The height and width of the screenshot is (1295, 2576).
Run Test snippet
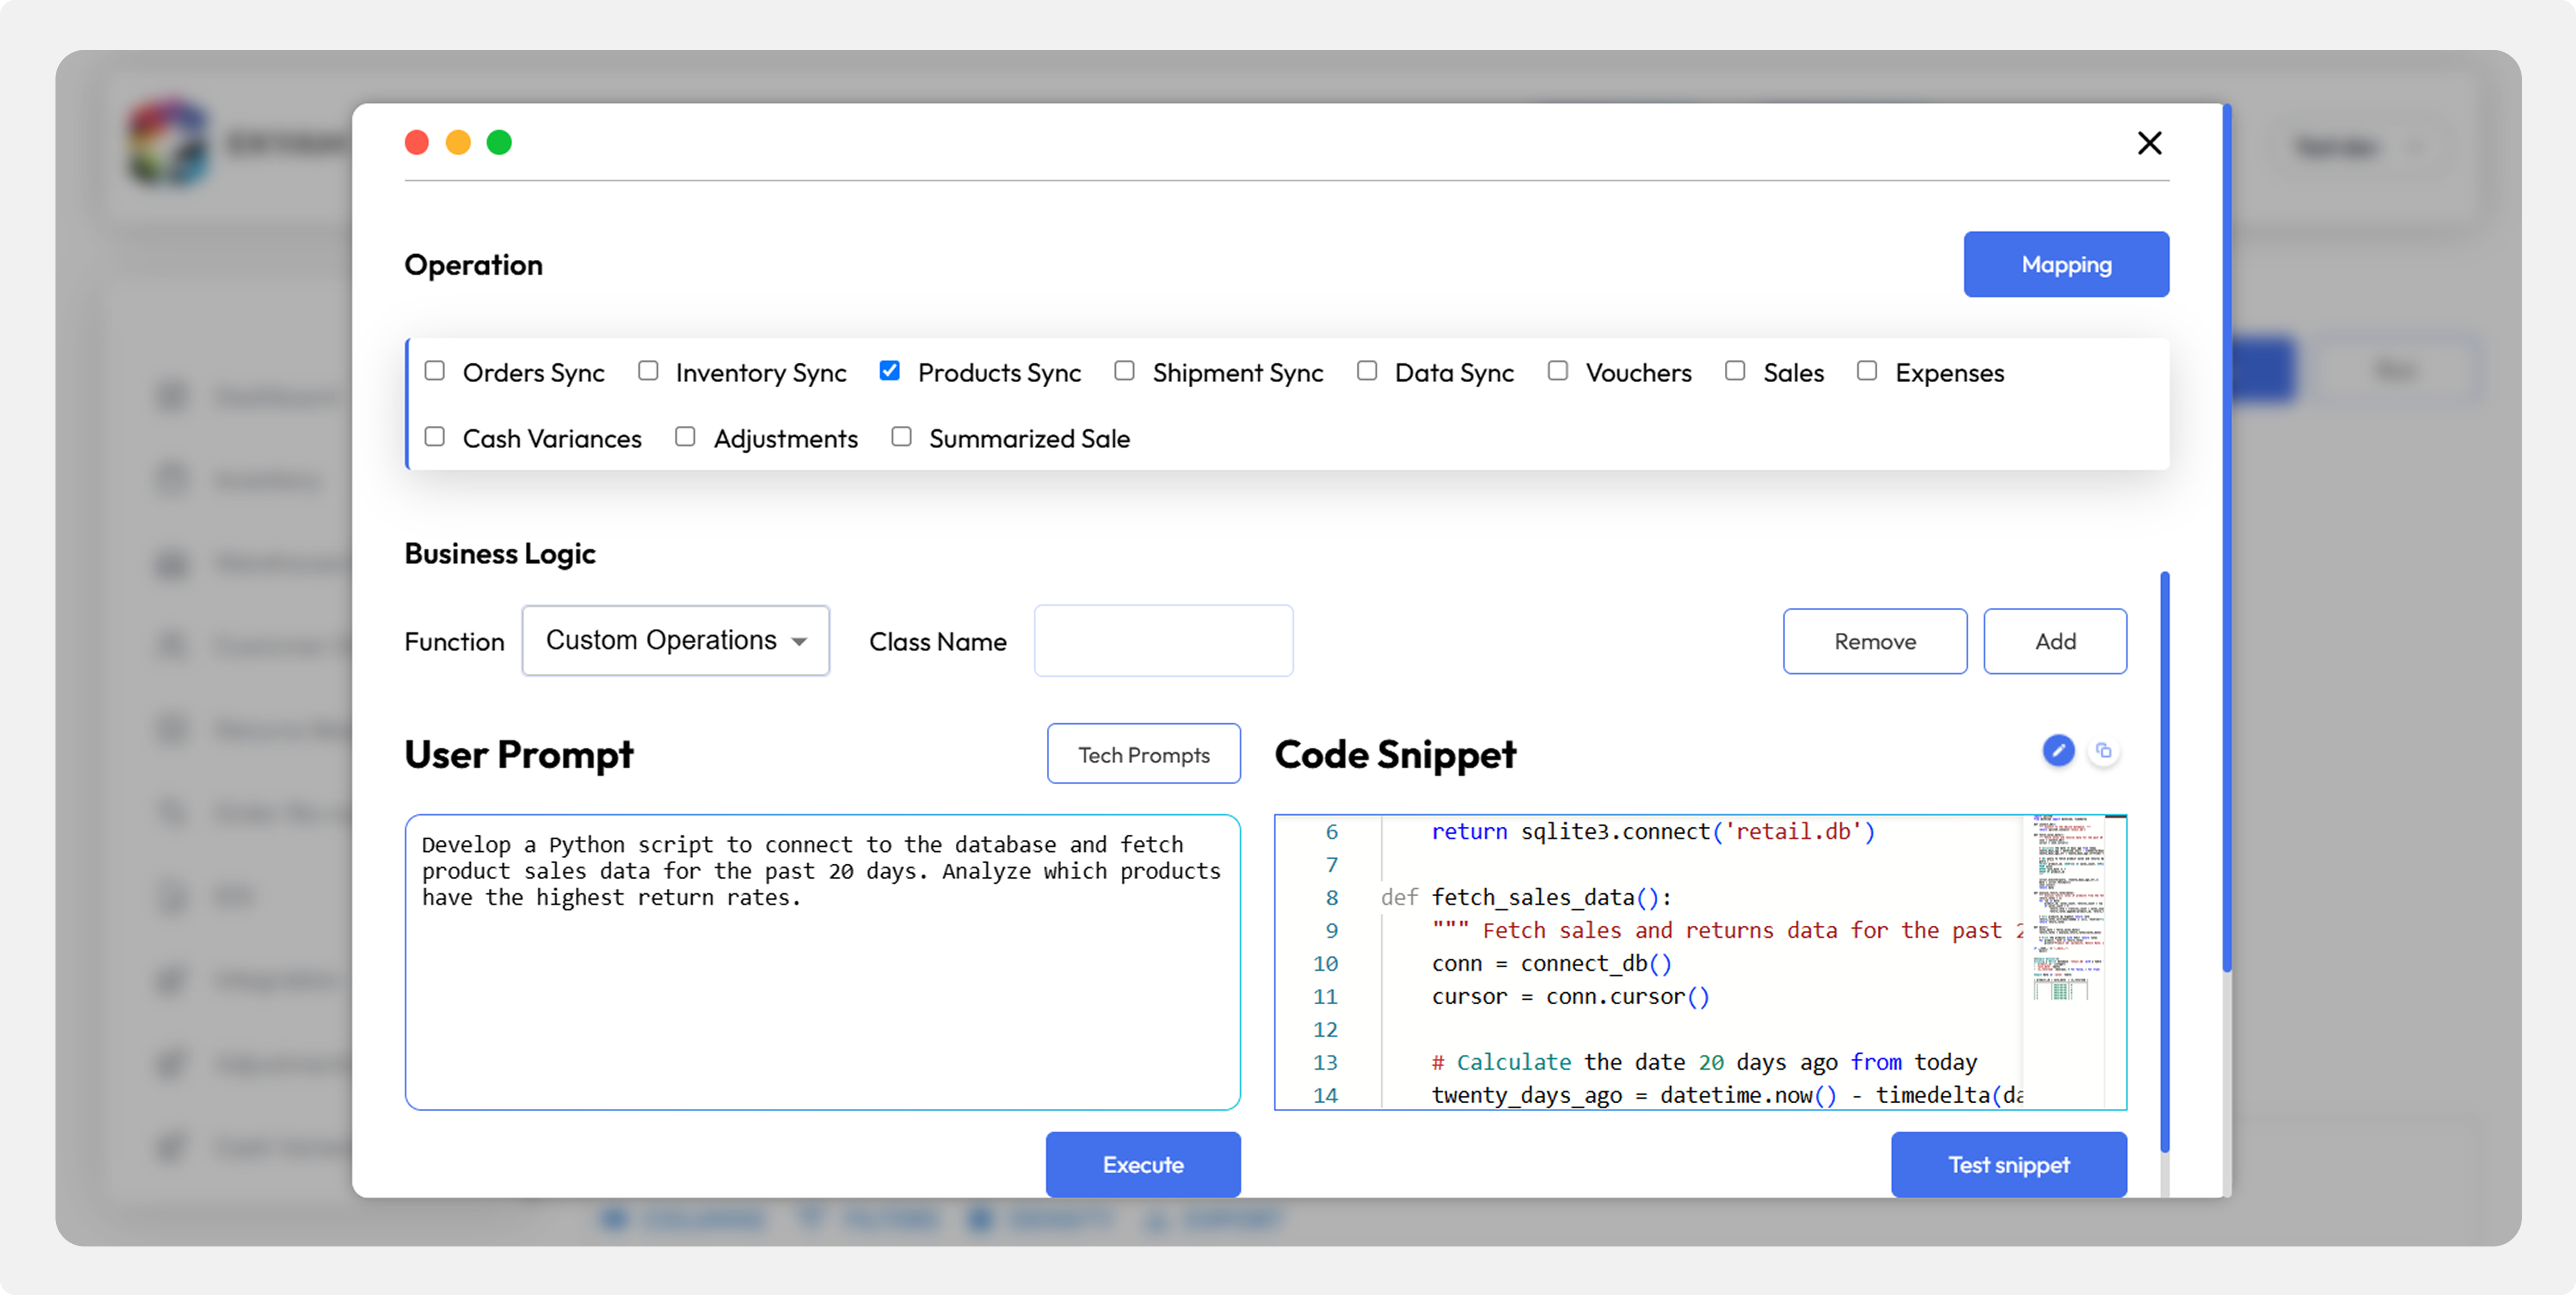(x=2008, y=1164)
